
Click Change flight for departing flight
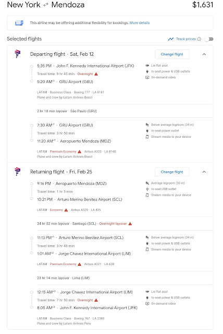click(x=172, y=54)
